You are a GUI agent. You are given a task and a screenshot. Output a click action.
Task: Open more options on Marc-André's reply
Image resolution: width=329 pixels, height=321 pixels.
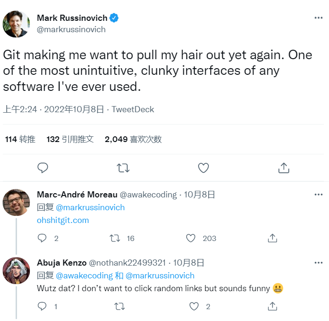[x=319, y=195]
